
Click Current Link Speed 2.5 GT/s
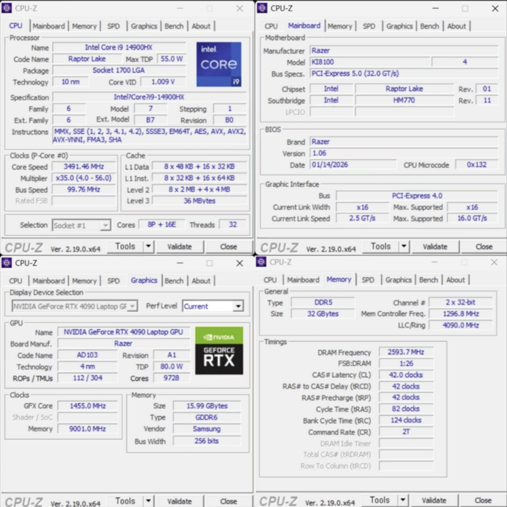(362, 218)
